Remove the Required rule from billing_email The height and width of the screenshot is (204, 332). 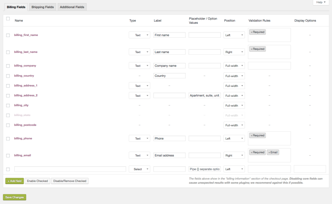(x=252, y=152)
